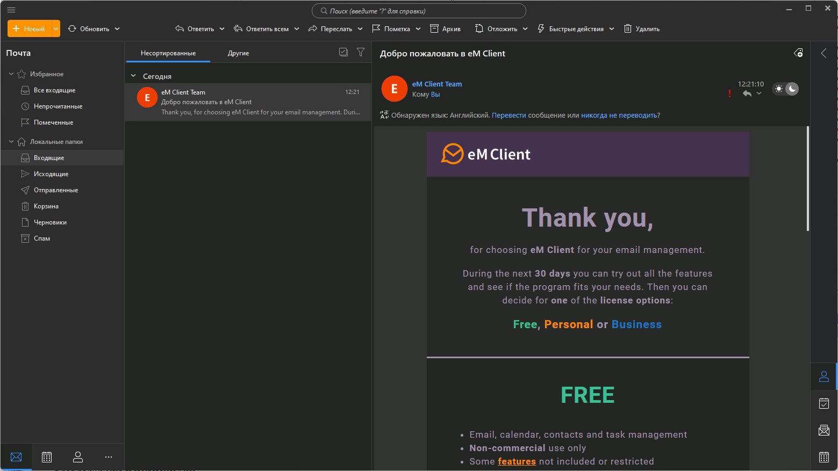
Task: Click the filter funnel icon in message list
Action: (361, 52)
